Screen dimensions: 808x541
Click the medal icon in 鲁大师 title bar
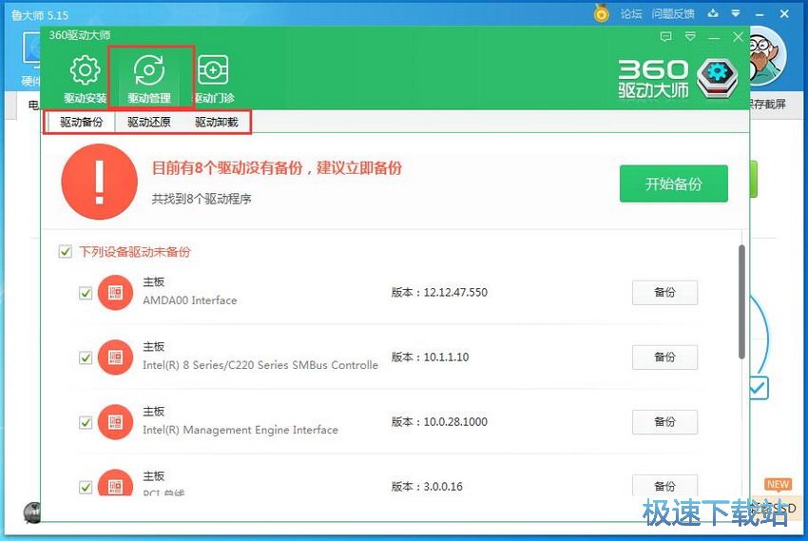(601, 13)
